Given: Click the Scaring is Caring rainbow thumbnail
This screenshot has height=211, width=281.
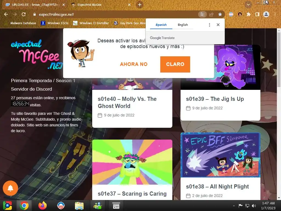Looking at the screenshot, I should [132, 162].
